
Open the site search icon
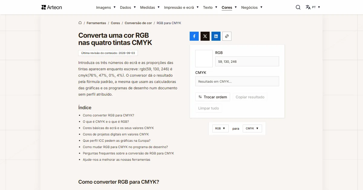tap(298, 7)
